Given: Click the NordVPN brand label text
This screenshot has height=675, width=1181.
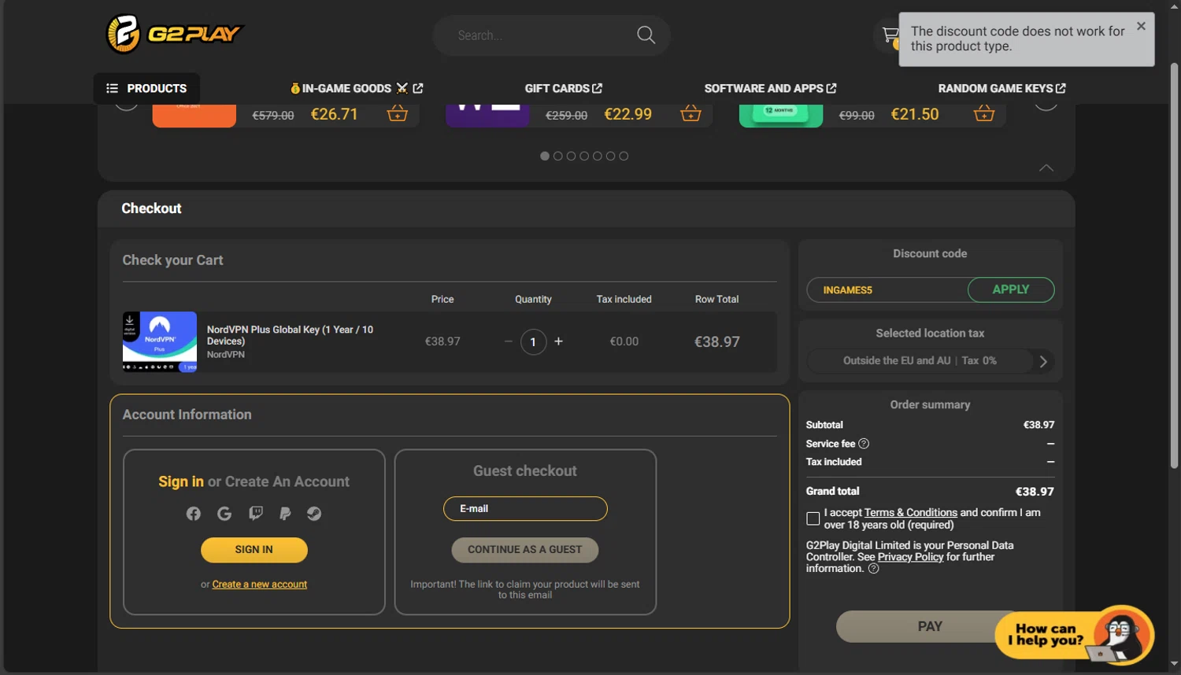Looking at the screenshot, I should pyautogui.click(x=226, y=355).
